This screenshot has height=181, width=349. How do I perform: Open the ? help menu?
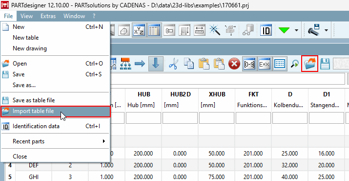[94, 16]
